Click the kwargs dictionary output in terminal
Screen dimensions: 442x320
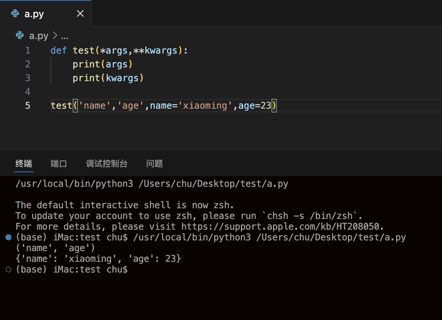[98, 259]
